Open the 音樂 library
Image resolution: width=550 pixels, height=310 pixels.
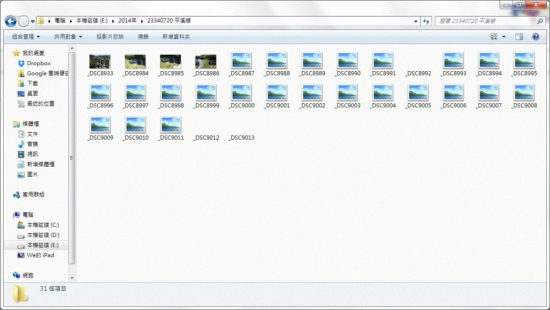pos(28,144)
